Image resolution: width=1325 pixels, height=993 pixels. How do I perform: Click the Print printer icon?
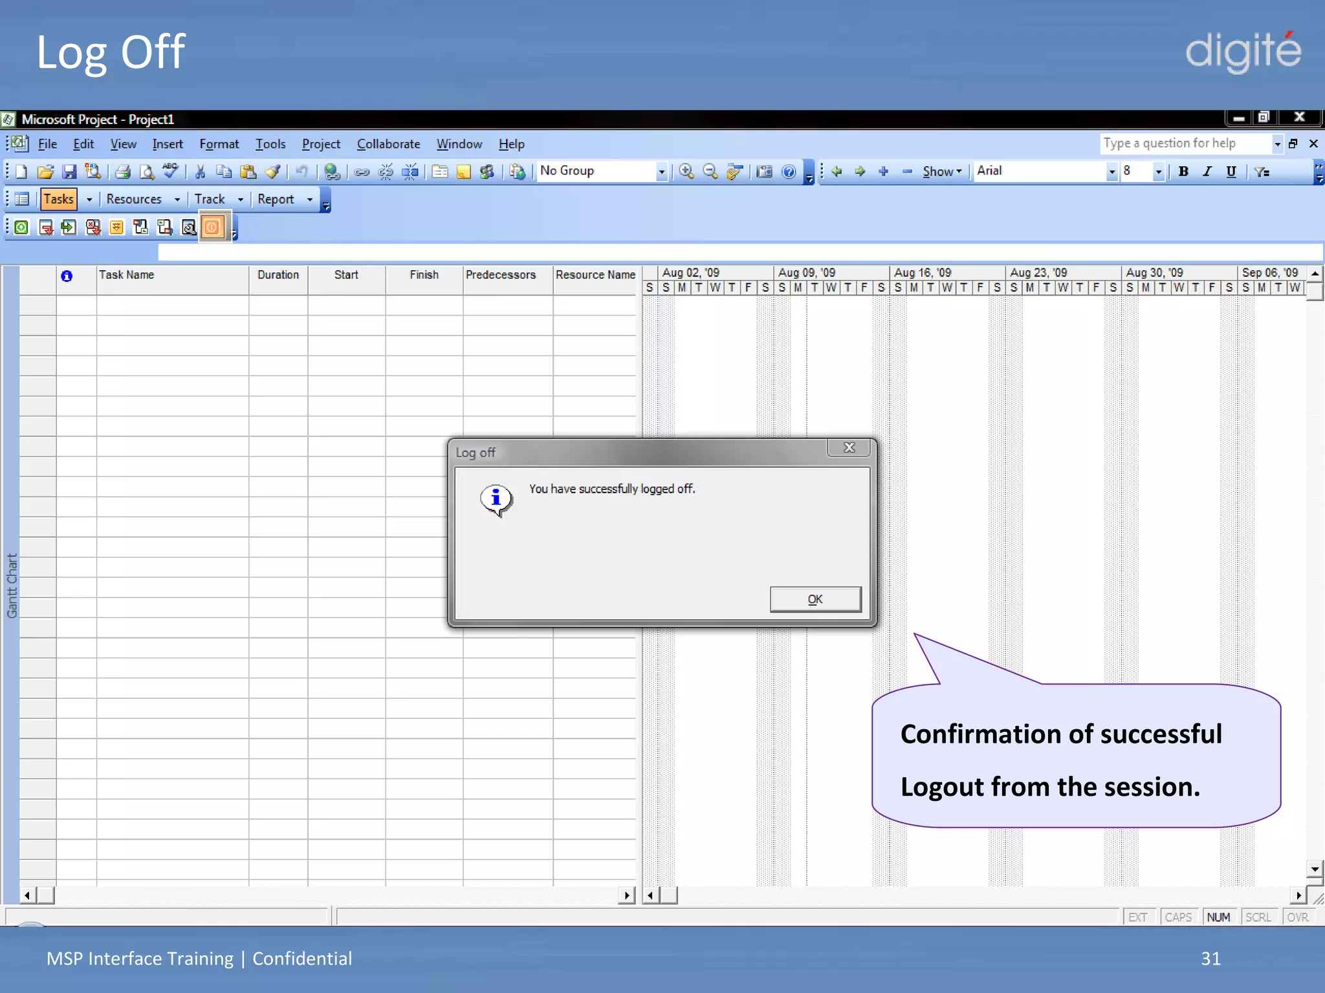coord(123,172)
